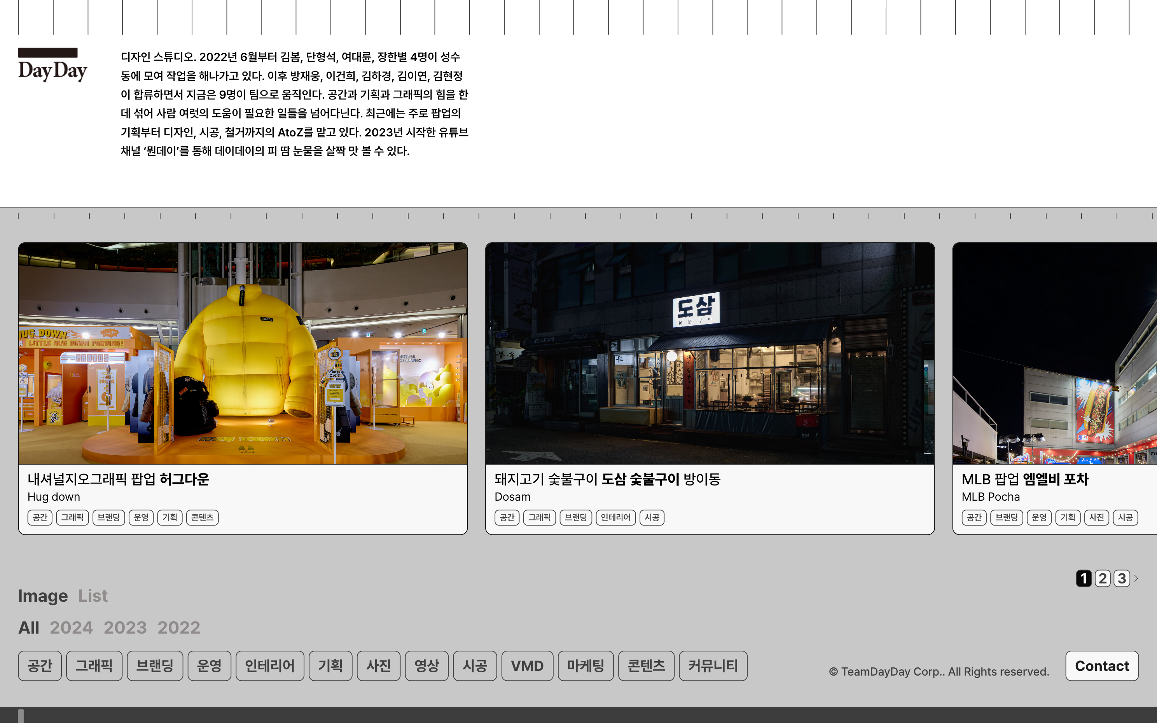
Task: Open pagination page 2
Action: click(1103, 578)
